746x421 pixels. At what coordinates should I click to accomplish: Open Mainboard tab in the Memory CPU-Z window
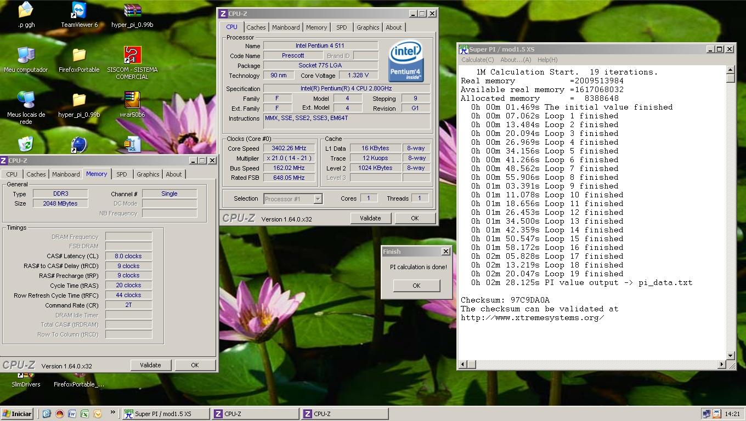(x=66, y=174)
